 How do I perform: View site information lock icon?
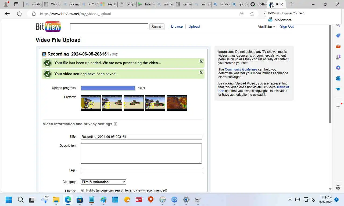pos(34,14)
